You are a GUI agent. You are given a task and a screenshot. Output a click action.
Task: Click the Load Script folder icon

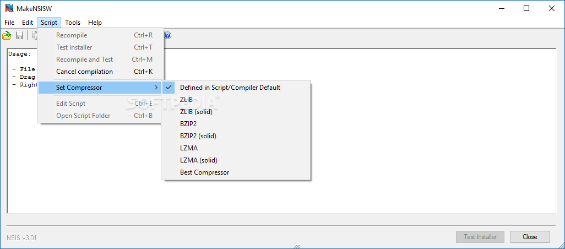[x=7, y=35]
